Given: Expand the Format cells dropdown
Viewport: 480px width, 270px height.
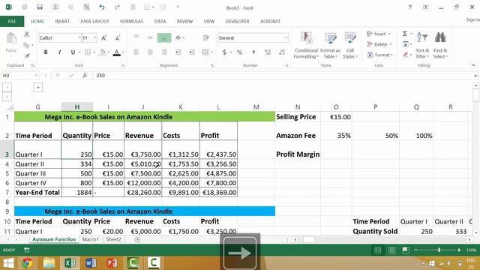Looking at the screenshot, I should click(391, 55).
